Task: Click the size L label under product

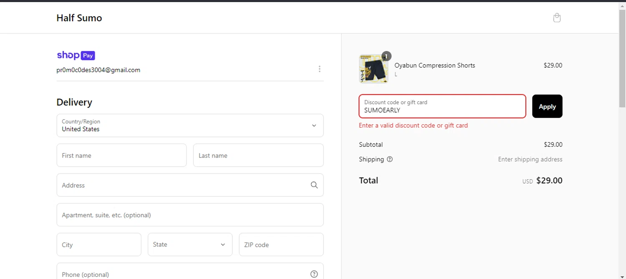Action: [x=396, y=75]
